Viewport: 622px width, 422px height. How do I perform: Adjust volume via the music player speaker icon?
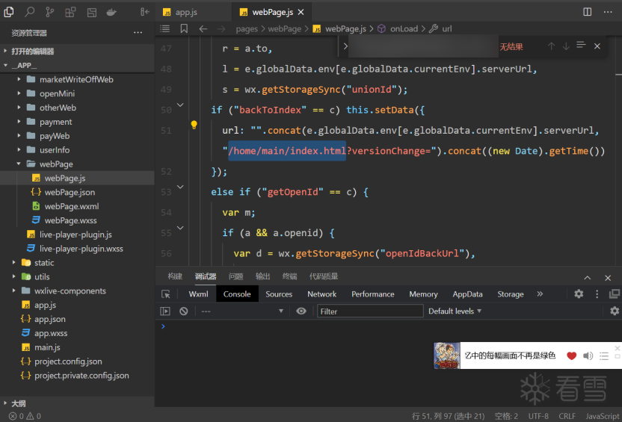[x=588, y=356]
